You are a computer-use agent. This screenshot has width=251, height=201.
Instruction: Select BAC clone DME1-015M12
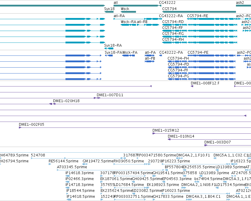click(166, 130)
